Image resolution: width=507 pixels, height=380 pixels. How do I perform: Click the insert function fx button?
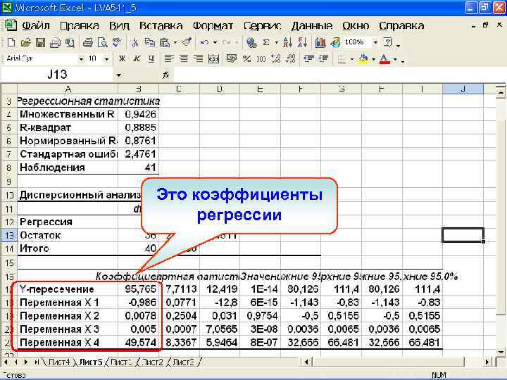click(165, 75)
